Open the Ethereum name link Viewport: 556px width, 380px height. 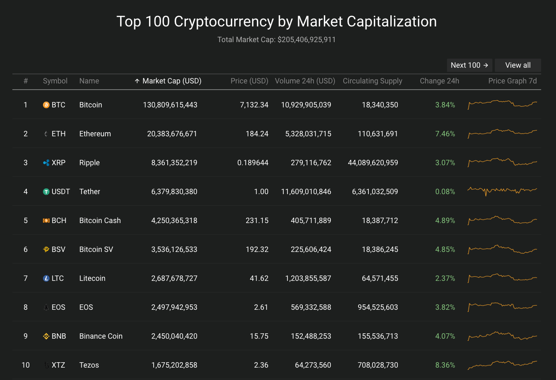click(x=95, y=134)
